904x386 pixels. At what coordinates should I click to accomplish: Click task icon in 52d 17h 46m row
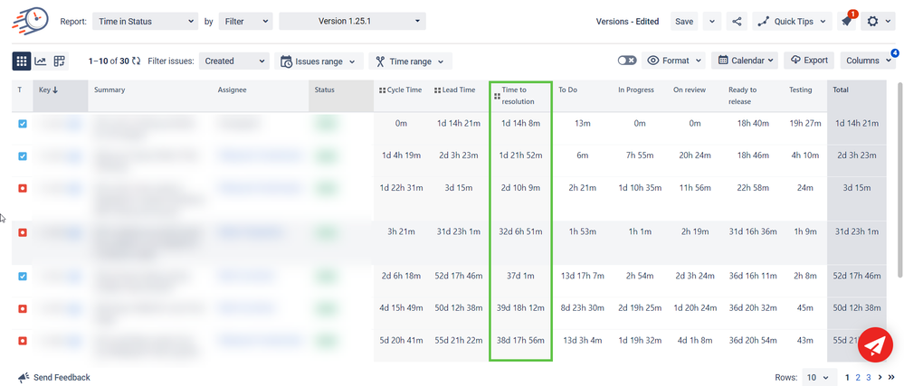click(23, 276)
